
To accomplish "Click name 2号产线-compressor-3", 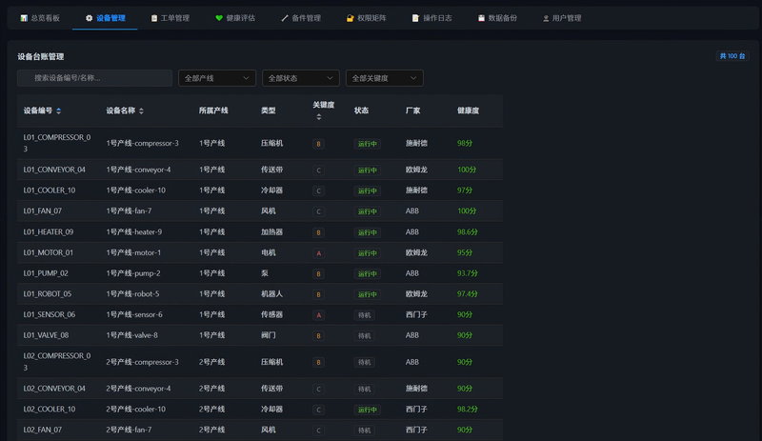I will tap(142, 362).
